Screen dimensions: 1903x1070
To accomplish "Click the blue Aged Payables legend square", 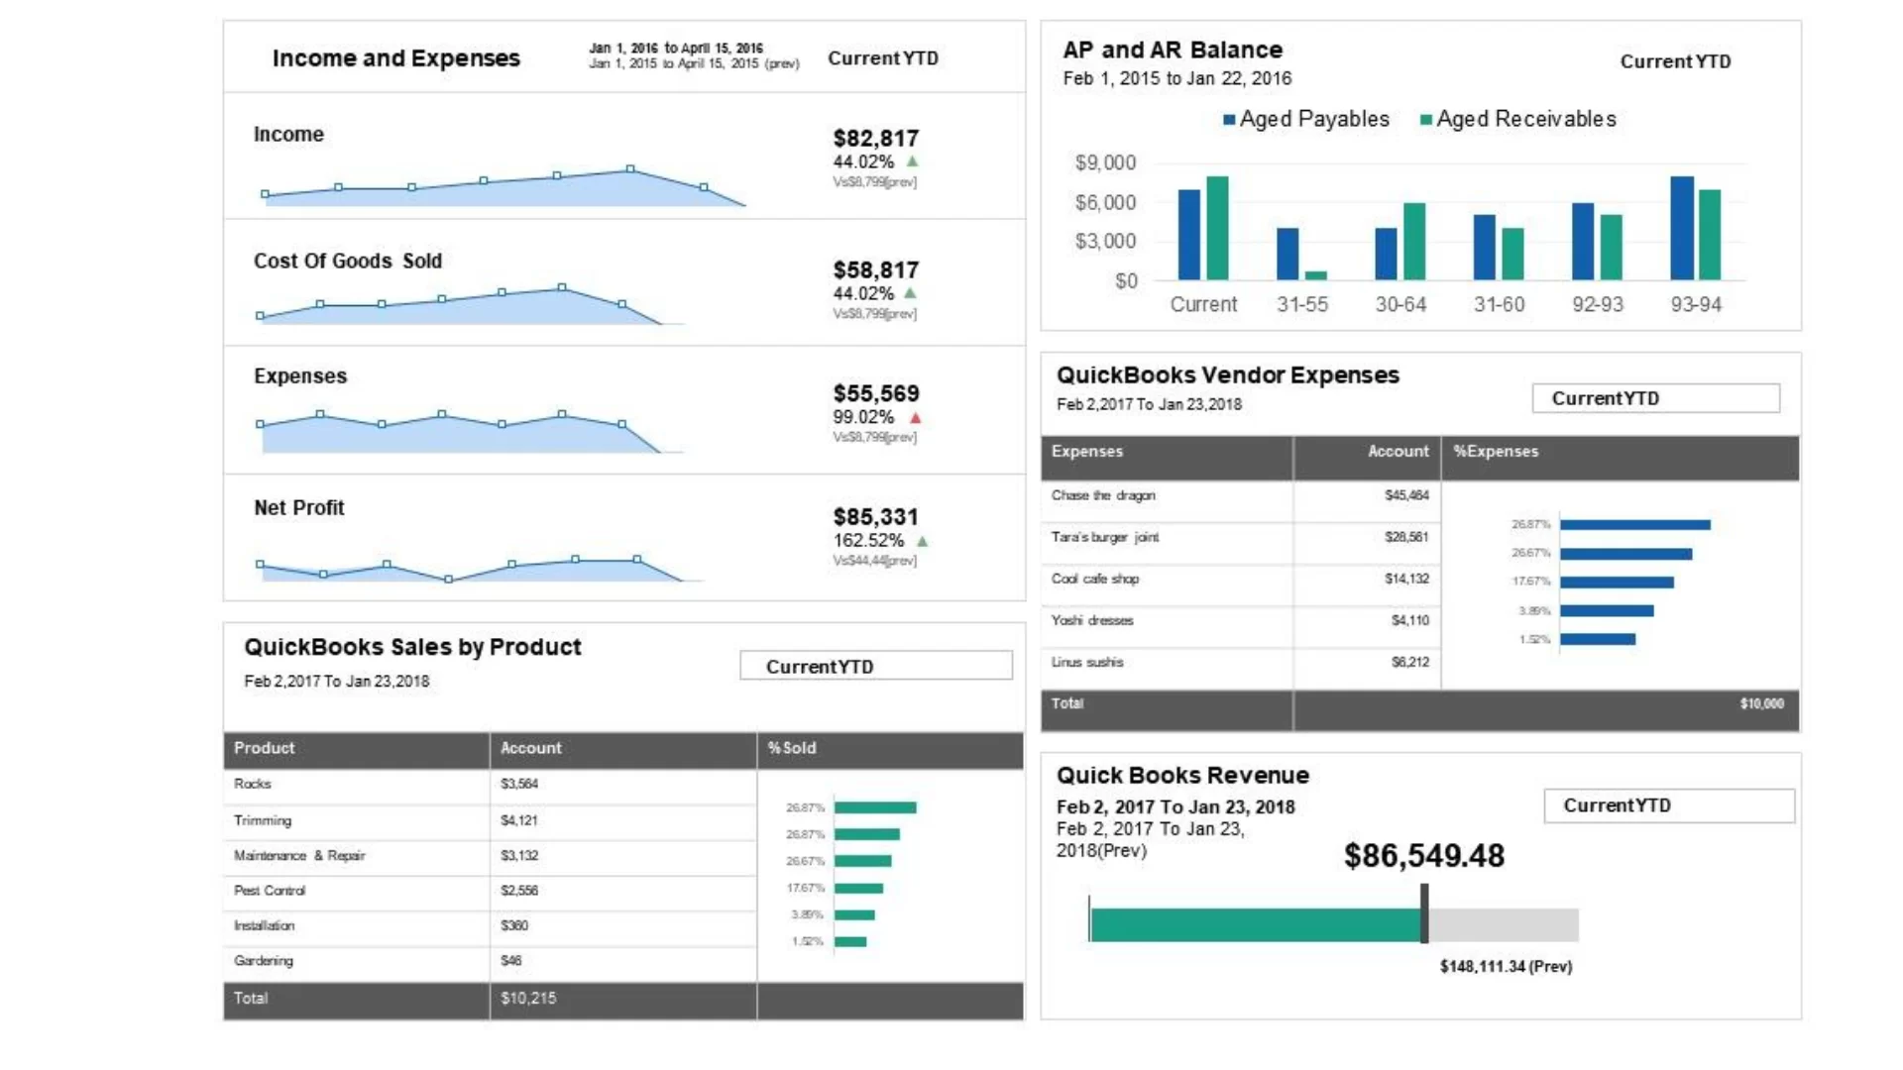I will pyautogui.click(x=1229, y=120).
